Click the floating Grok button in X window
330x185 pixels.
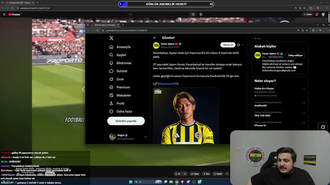[x=323, y=127]
